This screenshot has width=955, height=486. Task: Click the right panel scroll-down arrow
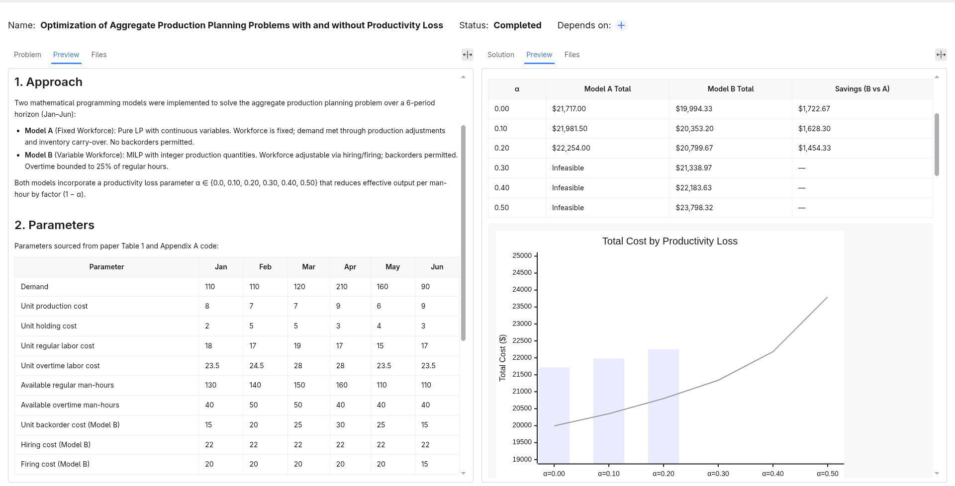click(937, 474)
